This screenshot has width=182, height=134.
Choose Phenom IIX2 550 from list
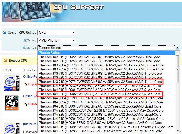[106, 61]
